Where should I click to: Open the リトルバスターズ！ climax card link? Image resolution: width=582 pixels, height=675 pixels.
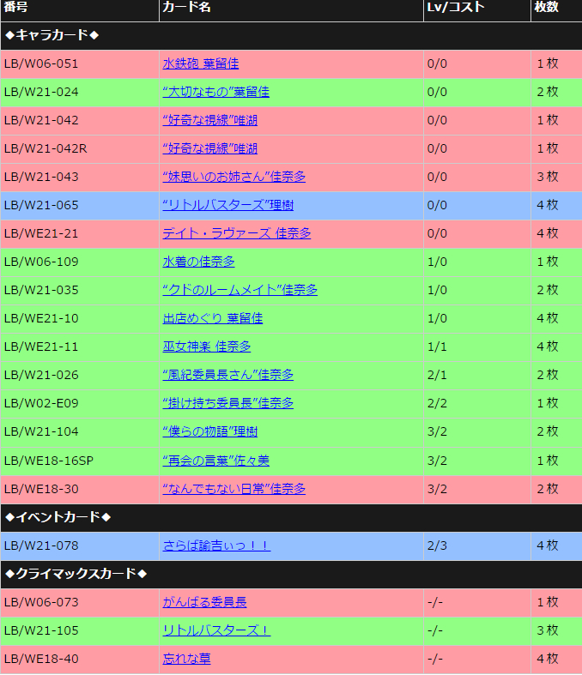(x=216, y=631)
